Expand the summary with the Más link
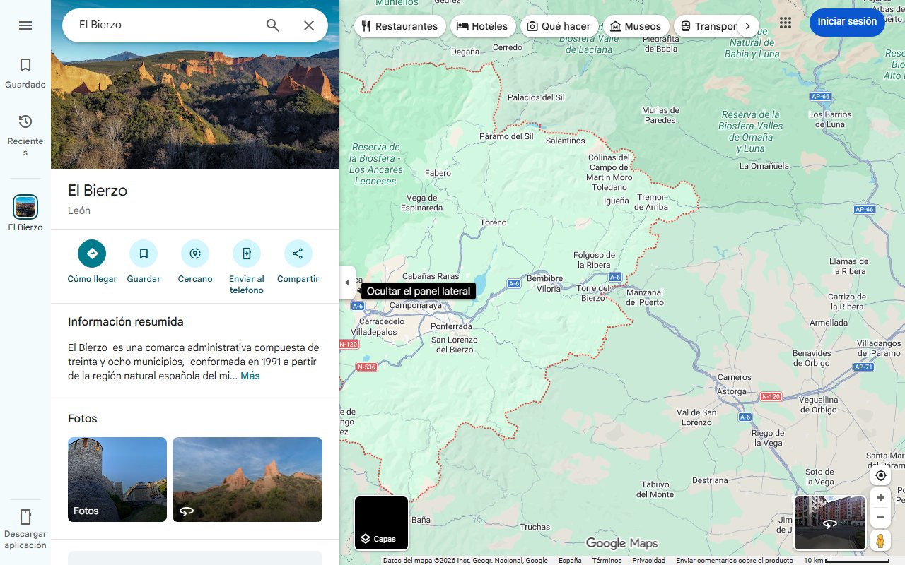The image size is (905, 565). point(250,375)
